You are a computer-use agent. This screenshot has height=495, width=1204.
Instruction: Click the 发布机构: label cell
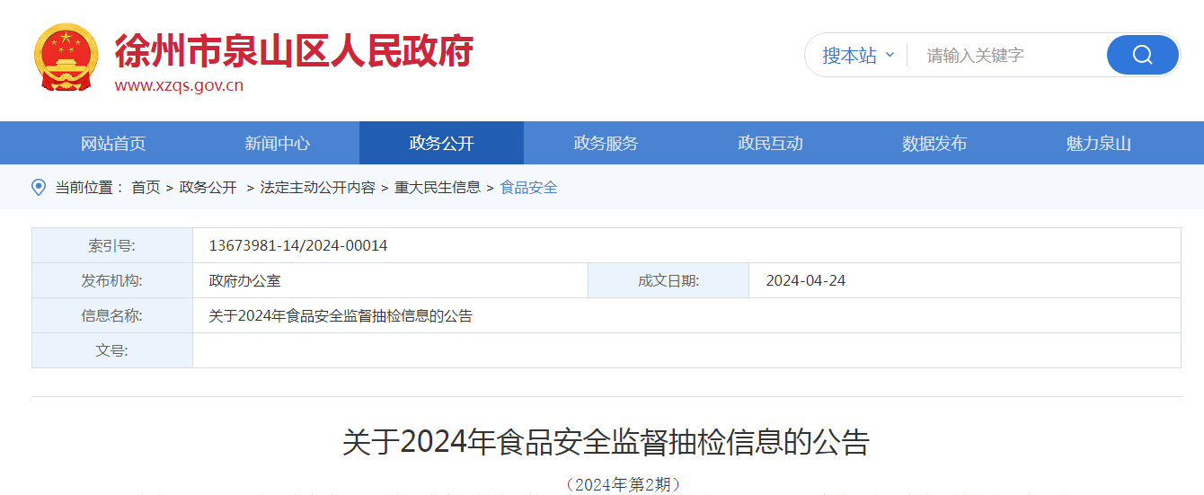pyautogui.click(x=112, y=280)
